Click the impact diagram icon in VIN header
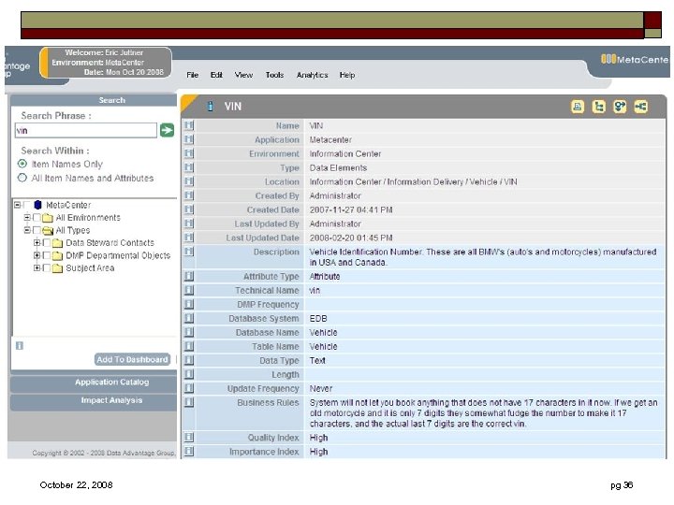The image size is (674, 505). point(640,107)
